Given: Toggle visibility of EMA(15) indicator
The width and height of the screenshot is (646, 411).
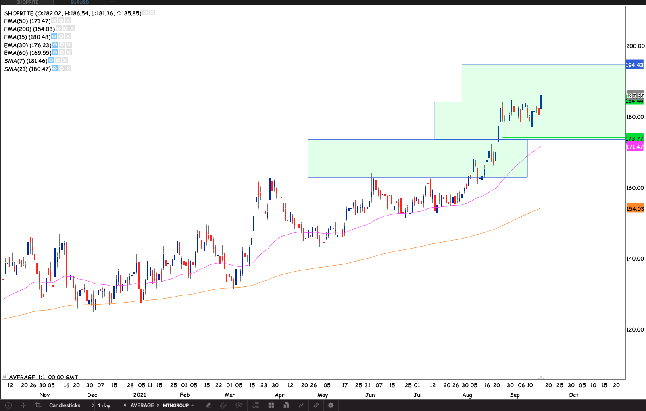Looking at the screenshot, I should pos(54,37).
